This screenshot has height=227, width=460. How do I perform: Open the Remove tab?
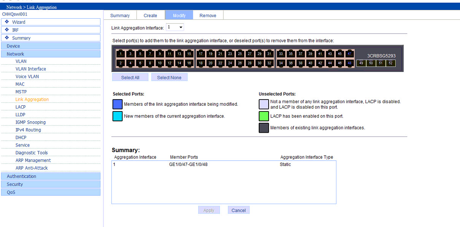(208, 16)
